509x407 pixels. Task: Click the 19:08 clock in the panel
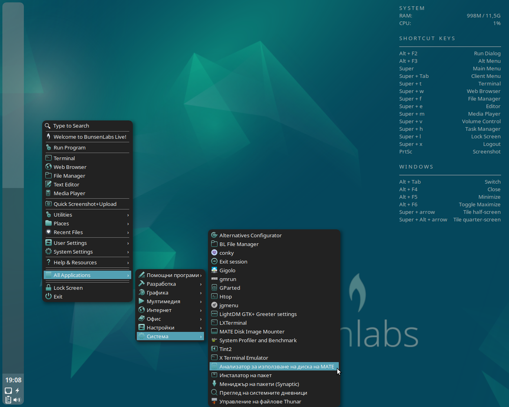pyautogui.click(x=13, y=380)
